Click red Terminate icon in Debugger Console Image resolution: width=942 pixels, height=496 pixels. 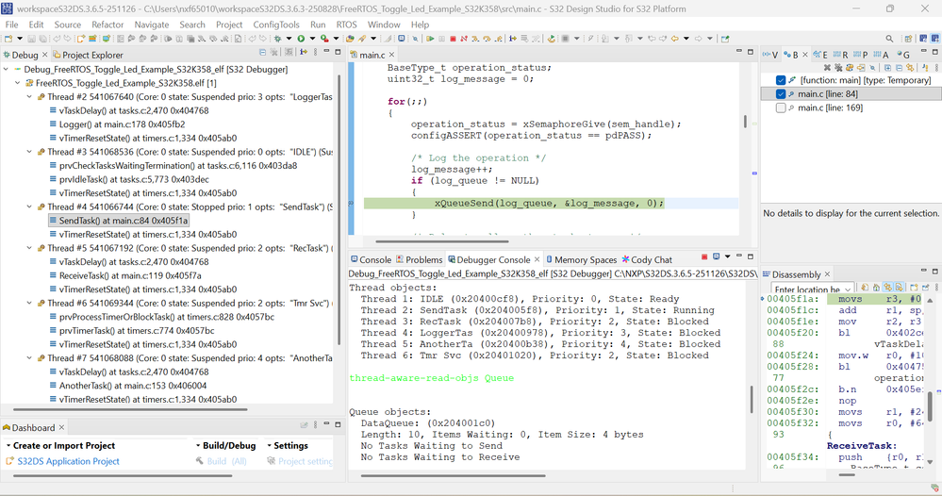pyautogui.click(x=704, y=257)
